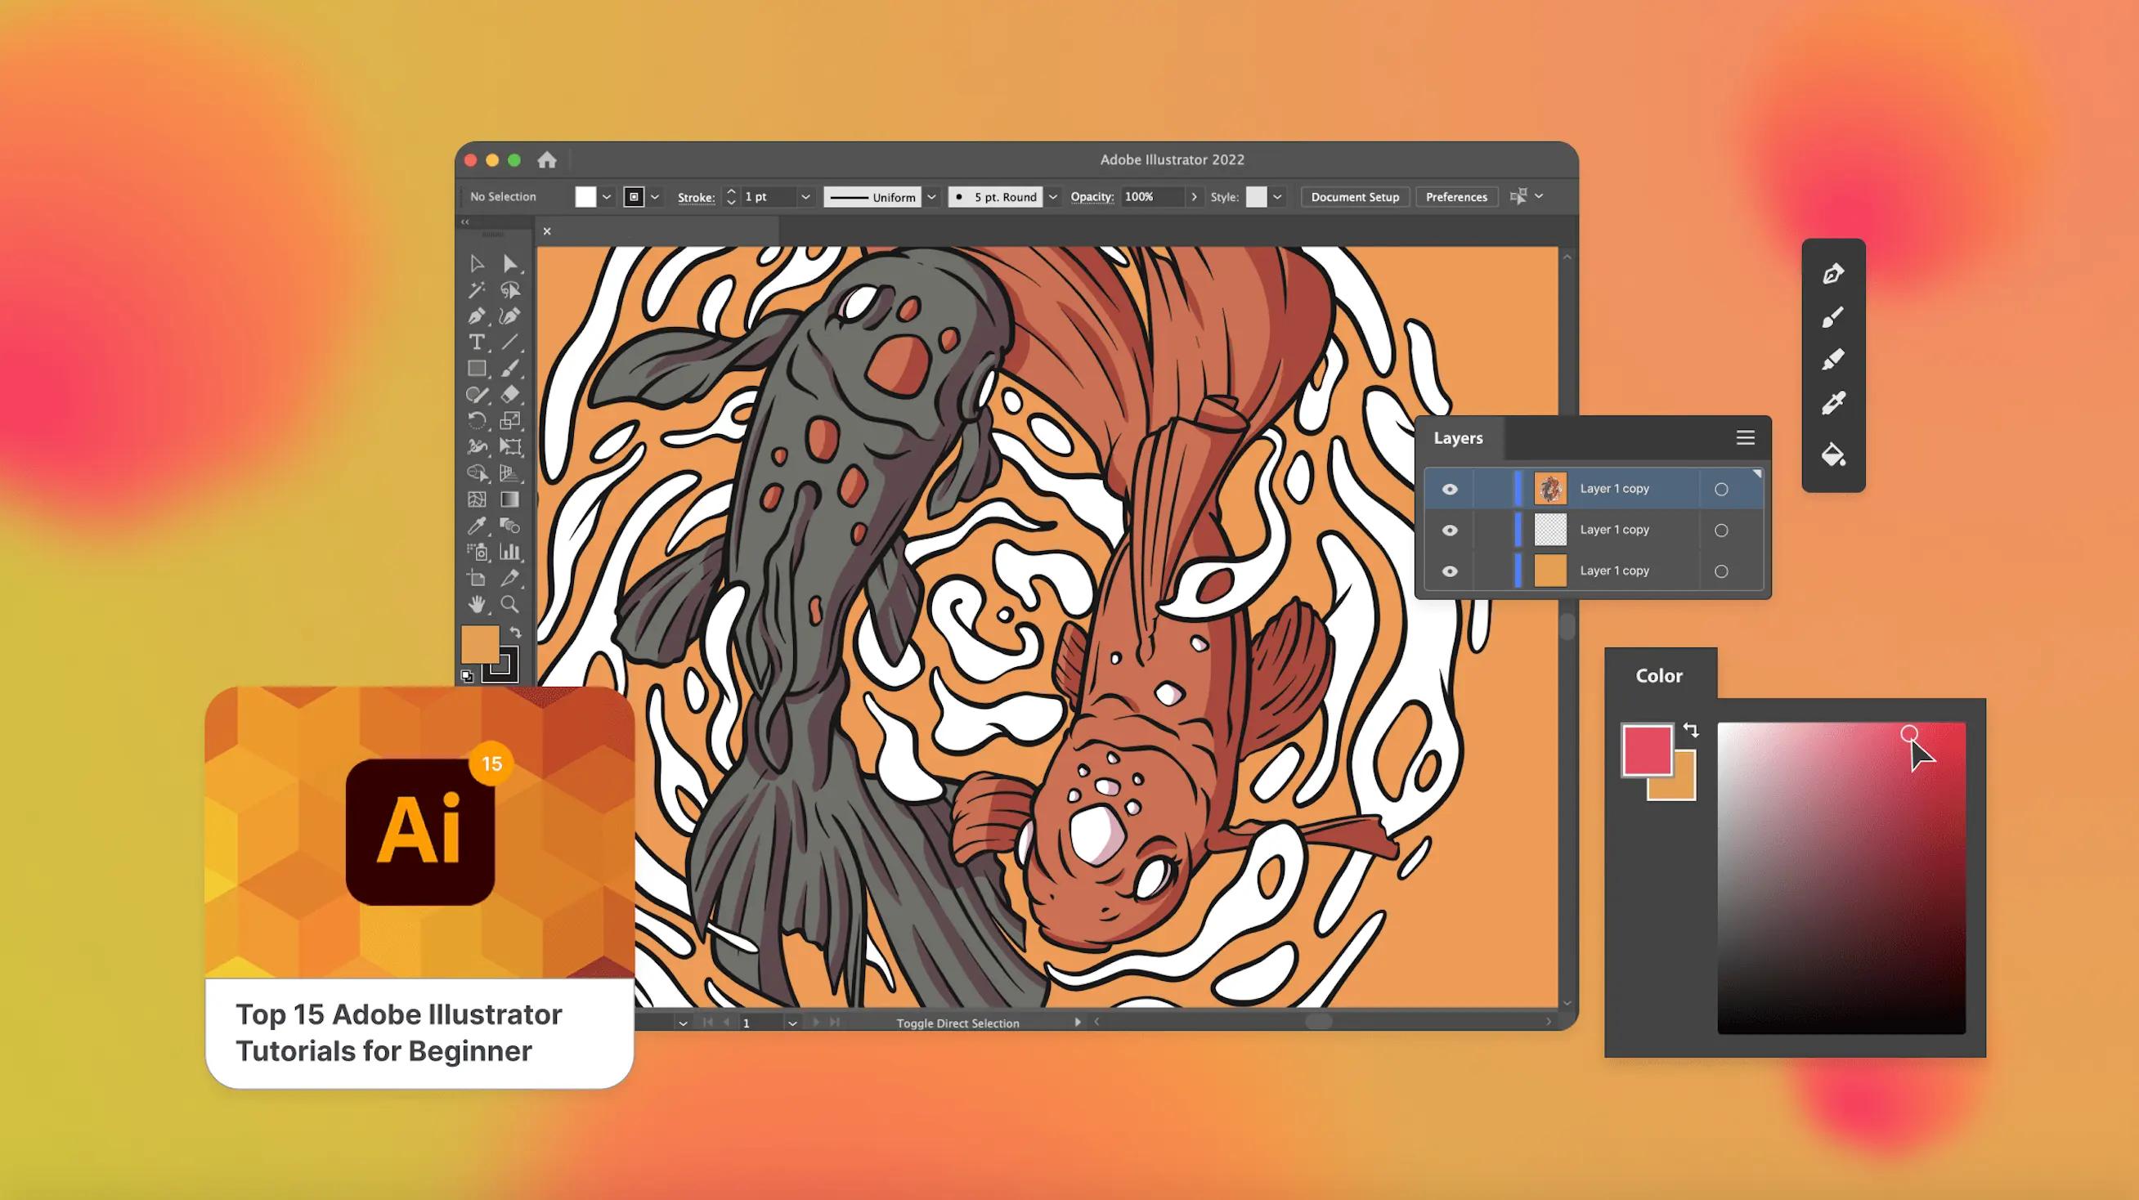Expand the 5 pt. Round brush dropdown
The width and height of the screenshot is (2139, 1200).
pyautogui.click(x=1053, y=197)
